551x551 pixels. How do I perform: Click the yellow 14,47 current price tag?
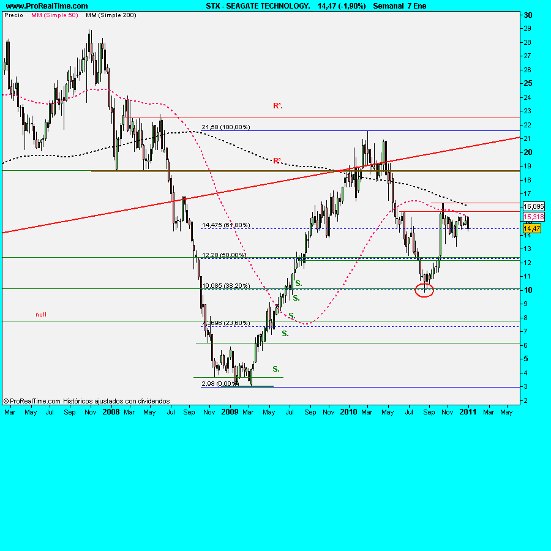pyautogui.click(x=531, y=228)
